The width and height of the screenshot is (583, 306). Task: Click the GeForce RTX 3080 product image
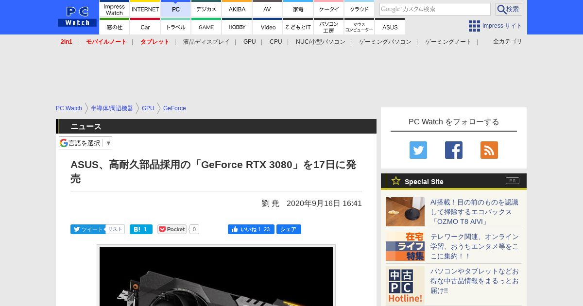click(x=216, y=276)
